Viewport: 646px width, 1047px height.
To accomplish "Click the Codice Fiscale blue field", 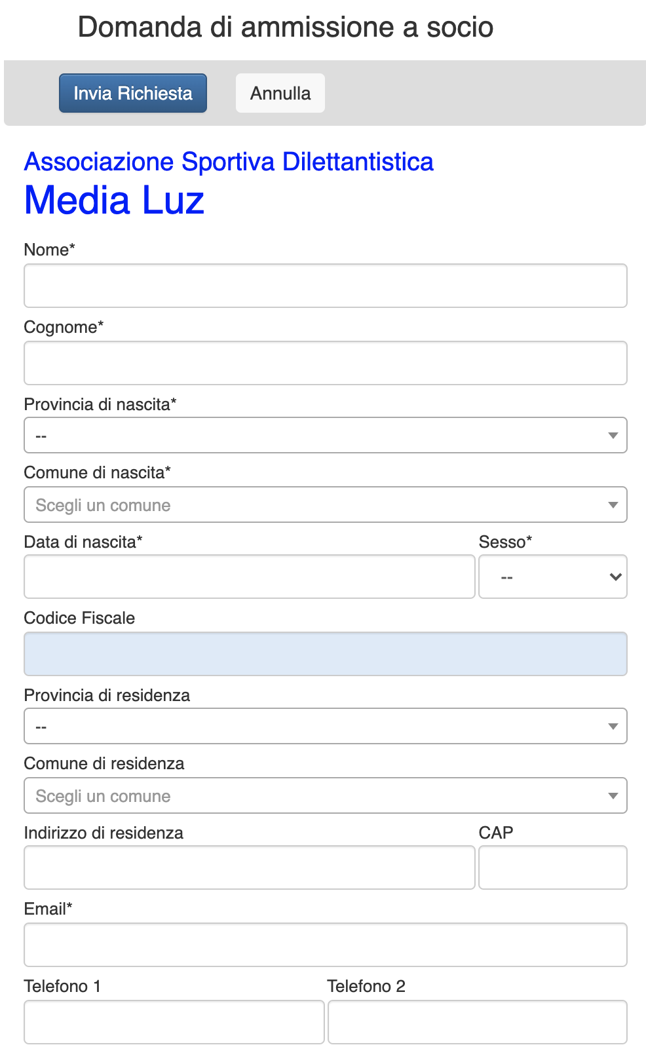I will (325, 654).
